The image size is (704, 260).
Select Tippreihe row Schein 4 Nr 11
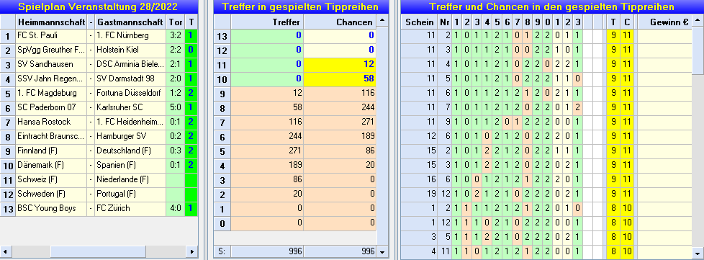546,251
